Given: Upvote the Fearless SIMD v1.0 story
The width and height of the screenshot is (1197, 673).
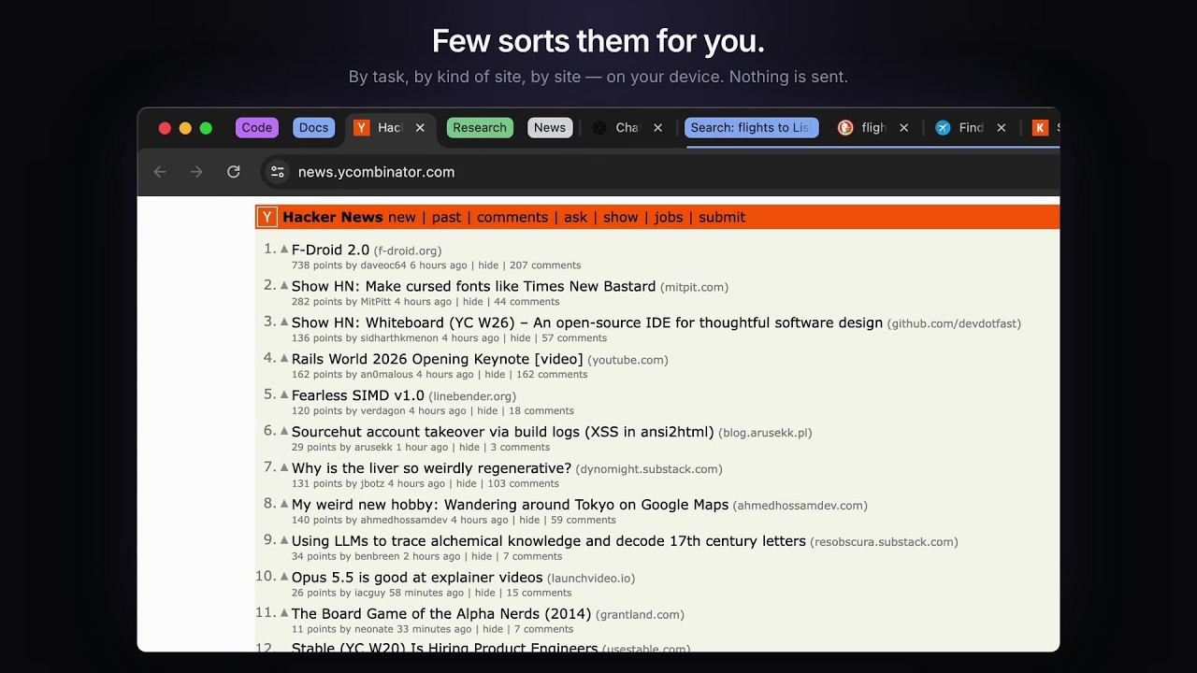Looking at the screenshot, I should [x=284, y=394].
